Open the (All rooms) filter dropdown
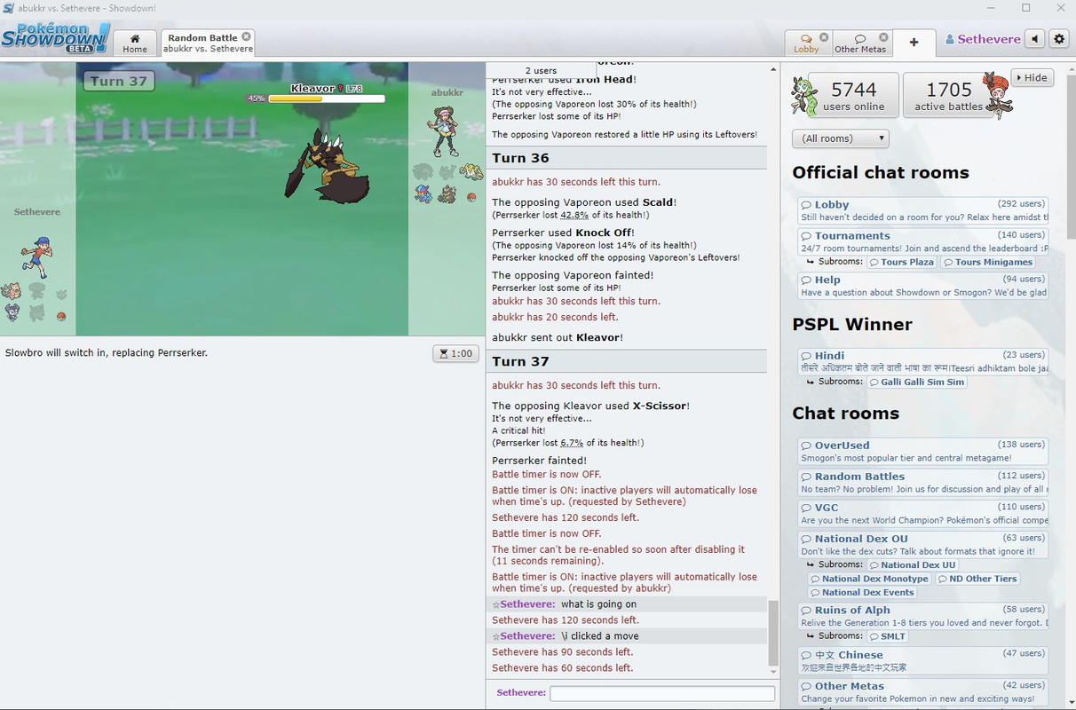1076x710 pixels. click(840, 138)
